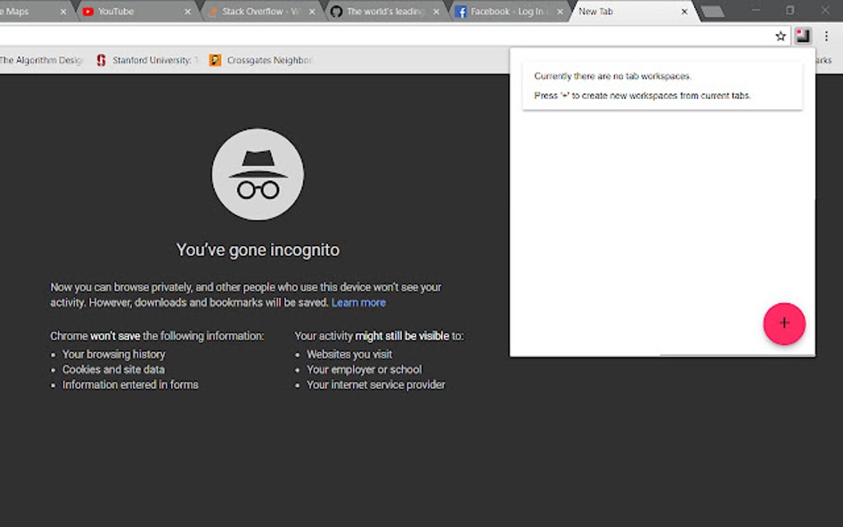Click the incognito spy graphic on the page
The height and width of the screenshot is (527, 843).
point(257,173)
